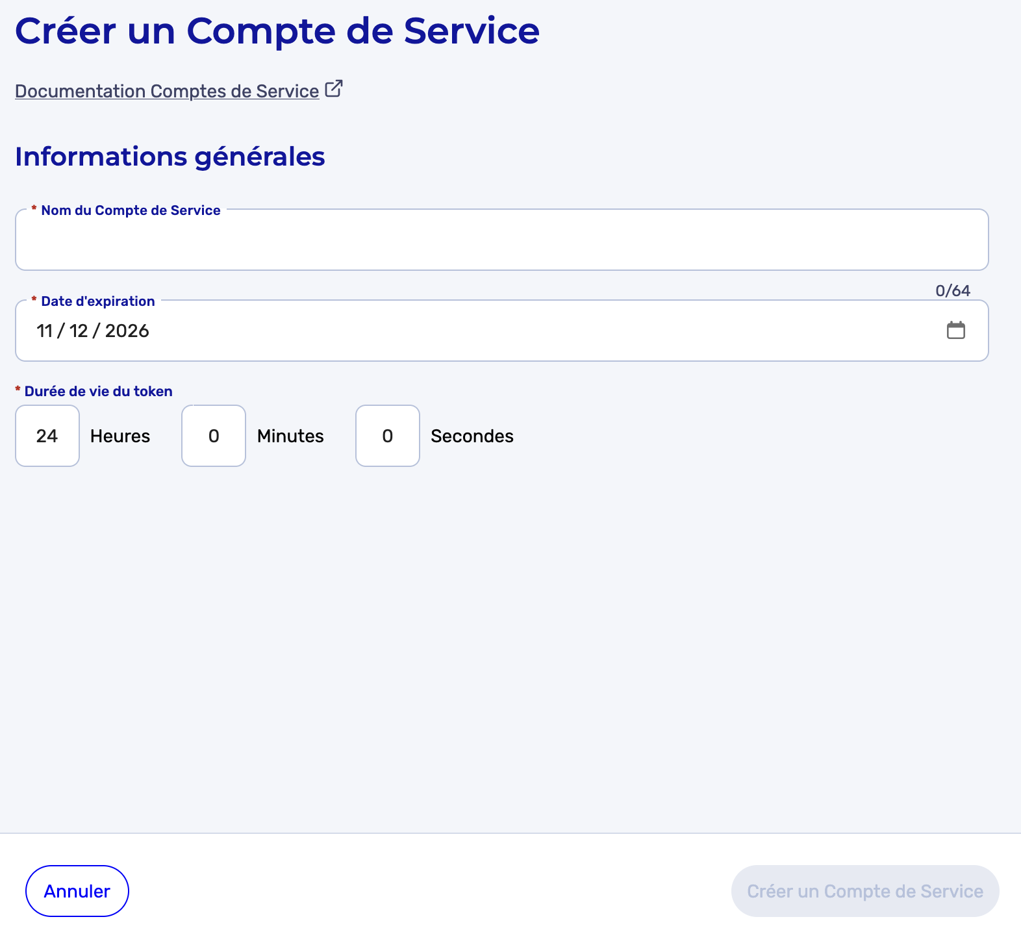This screenshot has height=930, width=1021.
Task: Click the Créer un Compte de Service button
Action: (x=865, y=891)
